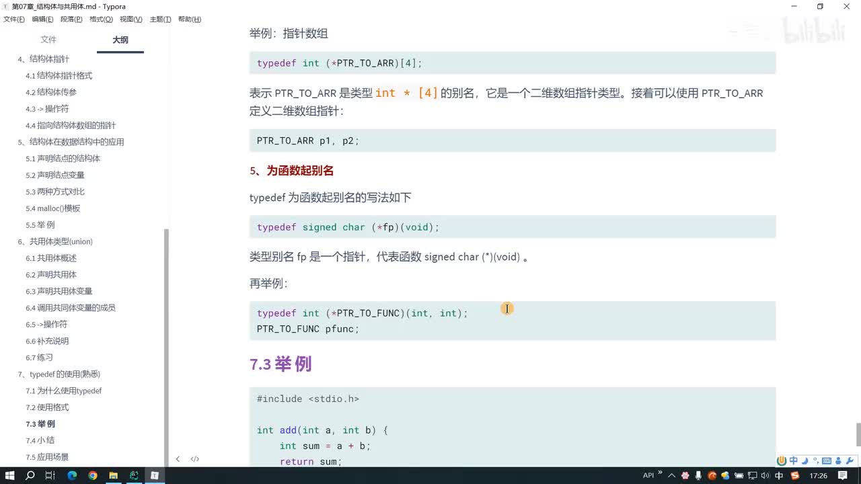Jump to 5.3 两种方式对比
The width and height of the screenshot is (861, 484).
[x=55, y=192]
